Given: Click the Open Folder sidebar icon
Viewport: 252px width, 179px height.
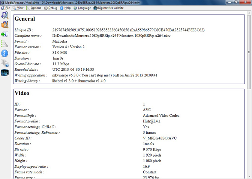Looking at the screenshot, I should click(x=5, y=25).
